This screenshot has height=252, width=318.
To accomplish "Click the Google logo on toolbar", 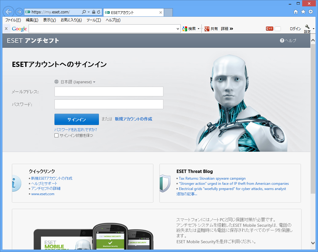I will [x=19, y=29].
